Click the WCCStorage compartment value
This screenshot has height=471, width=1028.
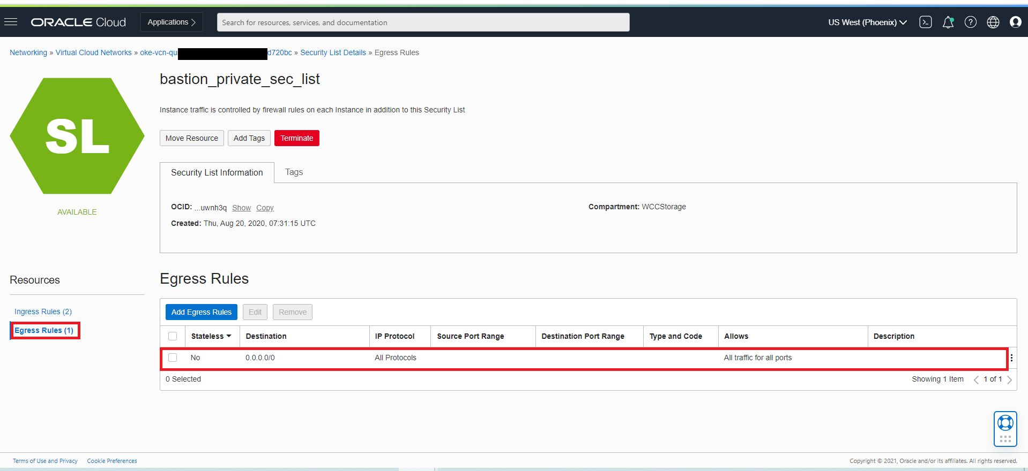(x=664, y=207)
